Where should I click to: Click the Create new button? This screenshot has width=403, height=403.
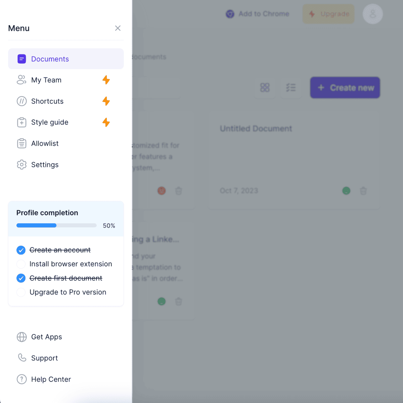(x=345, y=88)
